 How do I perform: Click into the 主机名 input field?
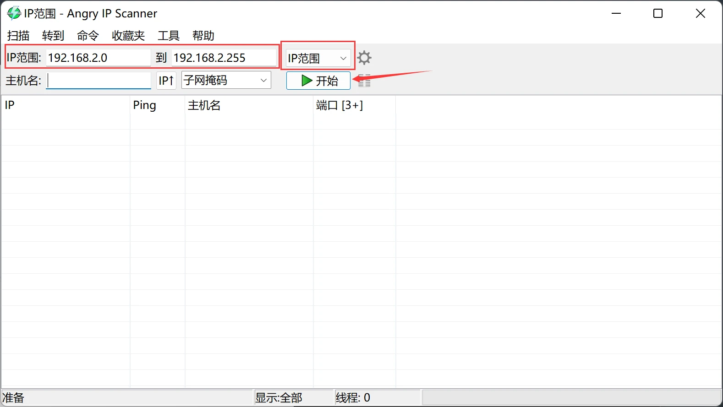99,81
